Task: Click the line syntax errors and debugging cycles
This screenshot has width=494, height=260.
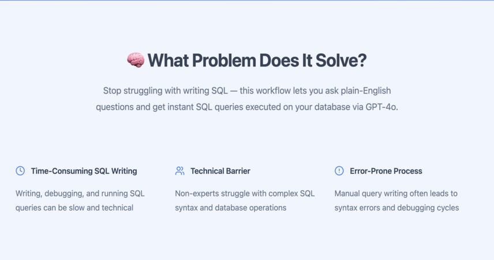Action: click(396, 208)
